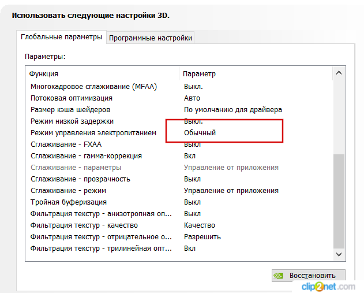Select Потоковая оптимизация row

click(179, 98)
